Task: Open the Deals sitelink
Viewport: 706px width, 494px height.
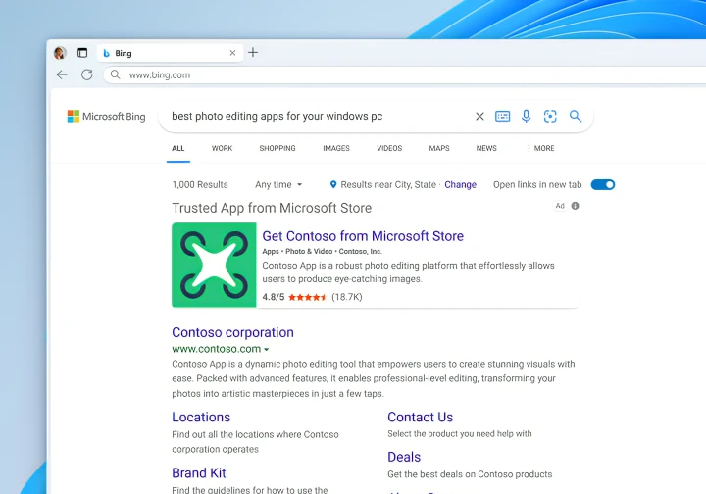Action: point(404,457)
